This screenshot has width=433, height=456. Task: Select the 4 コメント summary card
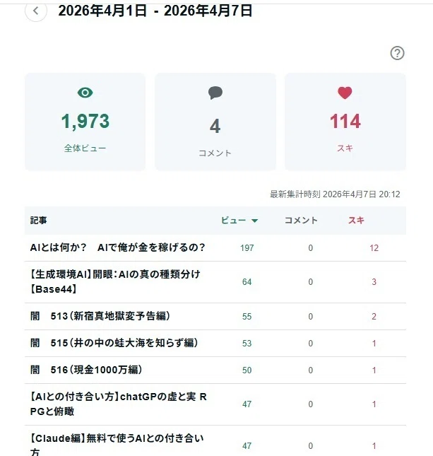[215, 122]
